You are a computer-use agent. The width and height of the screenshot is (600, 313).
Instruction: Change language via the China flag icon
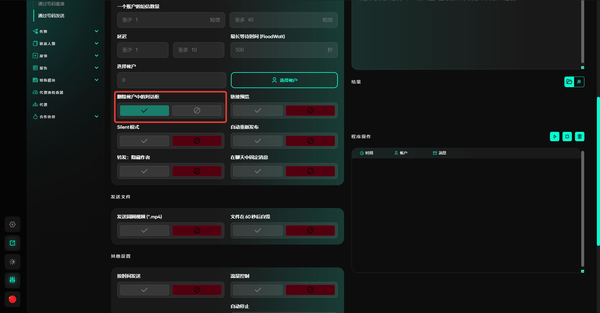click(12, 299)
